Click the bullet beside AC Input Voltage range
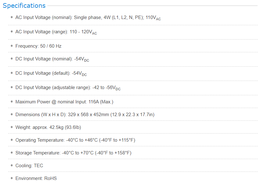The image size is (261, 184). [x=12, y=31]
